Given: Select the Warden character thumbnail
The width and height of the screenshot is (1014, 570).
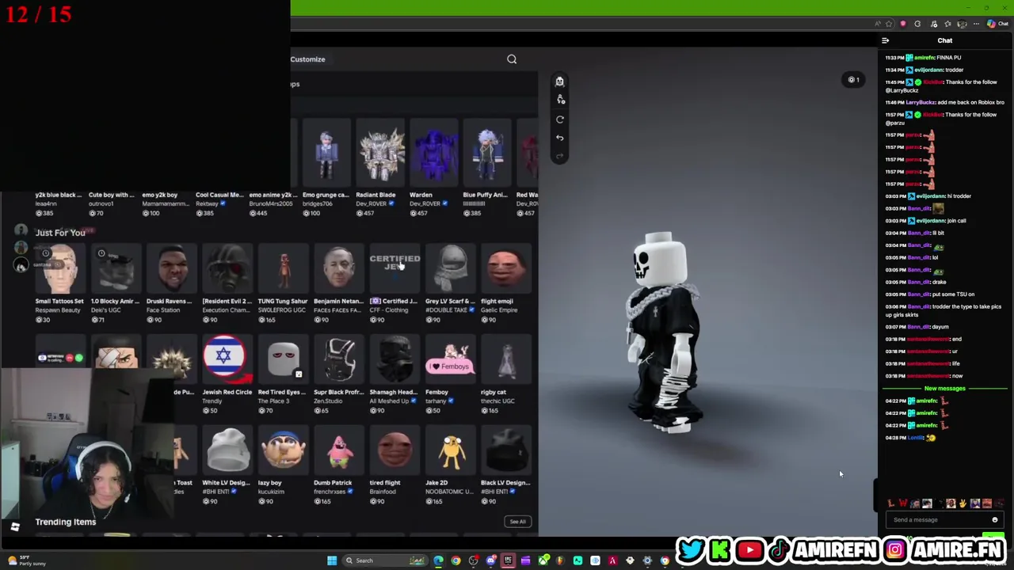Looking at the screenshot, I should point(435,154).
